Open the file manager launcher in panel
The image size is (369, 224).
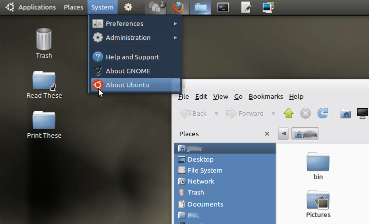(x=201, y=7)
